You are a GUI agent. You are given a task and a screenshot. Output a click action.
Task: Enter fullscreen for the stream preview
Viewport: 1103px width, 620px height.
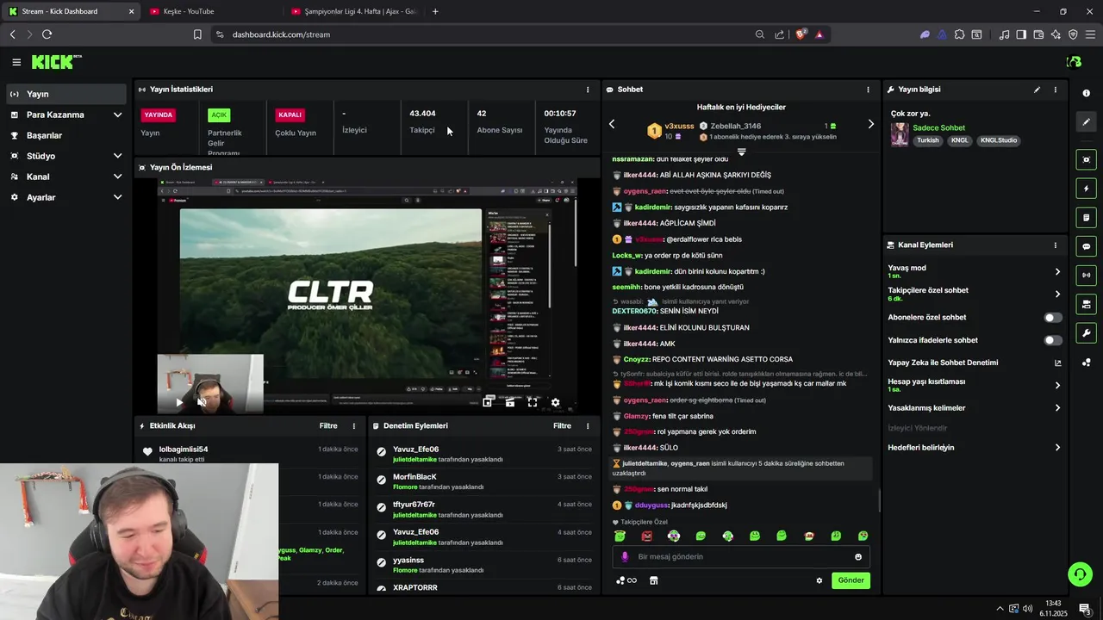pyautogui.click(x=533, y=402)
